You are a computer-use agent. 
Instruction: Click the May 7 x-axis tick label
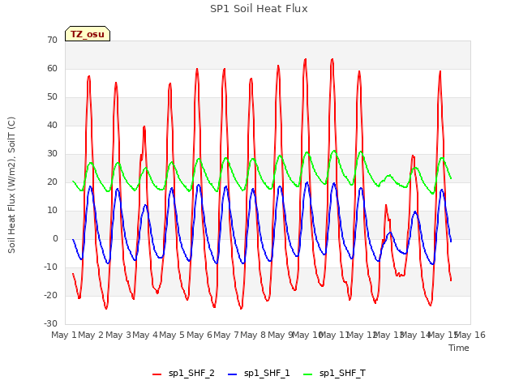pos(226,335)
